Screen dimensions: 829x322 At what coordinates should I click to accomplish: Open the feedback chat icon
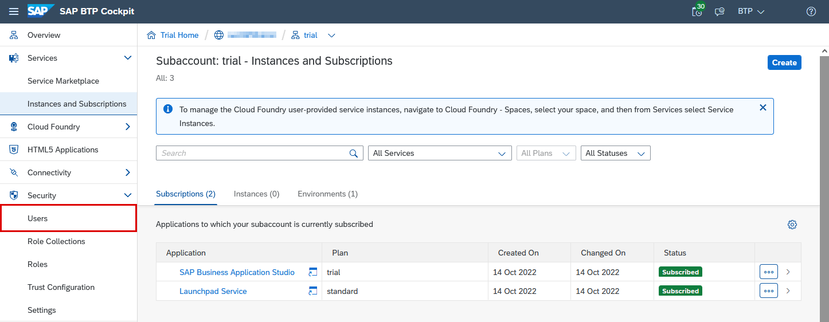(x=720, y=11)
